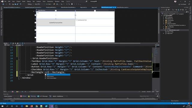Open the Project menu
This screenshot has width=192, height=108.
(19, 1)
